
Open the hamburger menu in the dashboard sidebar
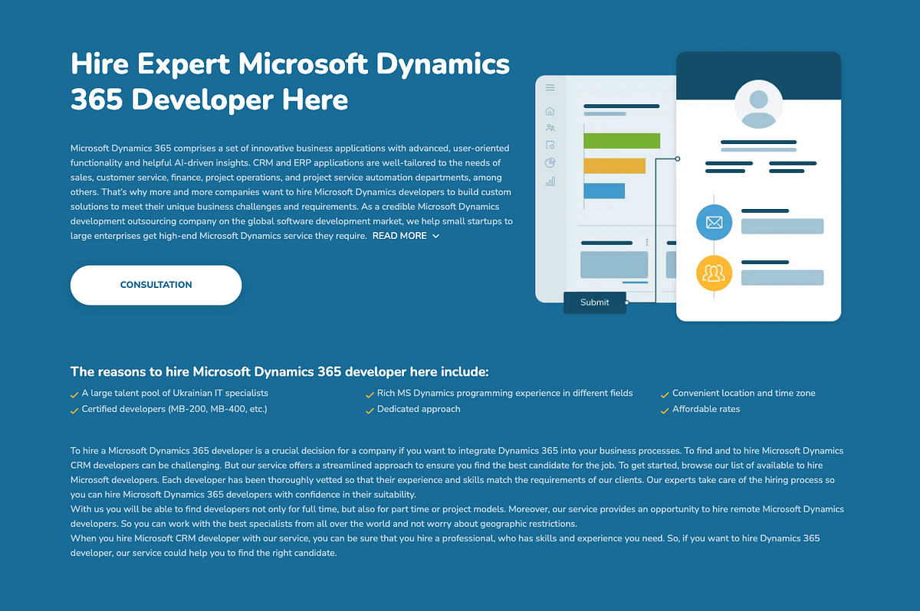tap(550, 87)
